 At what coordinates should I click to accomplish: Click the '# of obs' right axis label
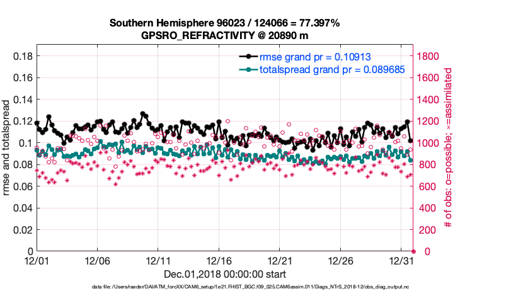tap(449, 148)
